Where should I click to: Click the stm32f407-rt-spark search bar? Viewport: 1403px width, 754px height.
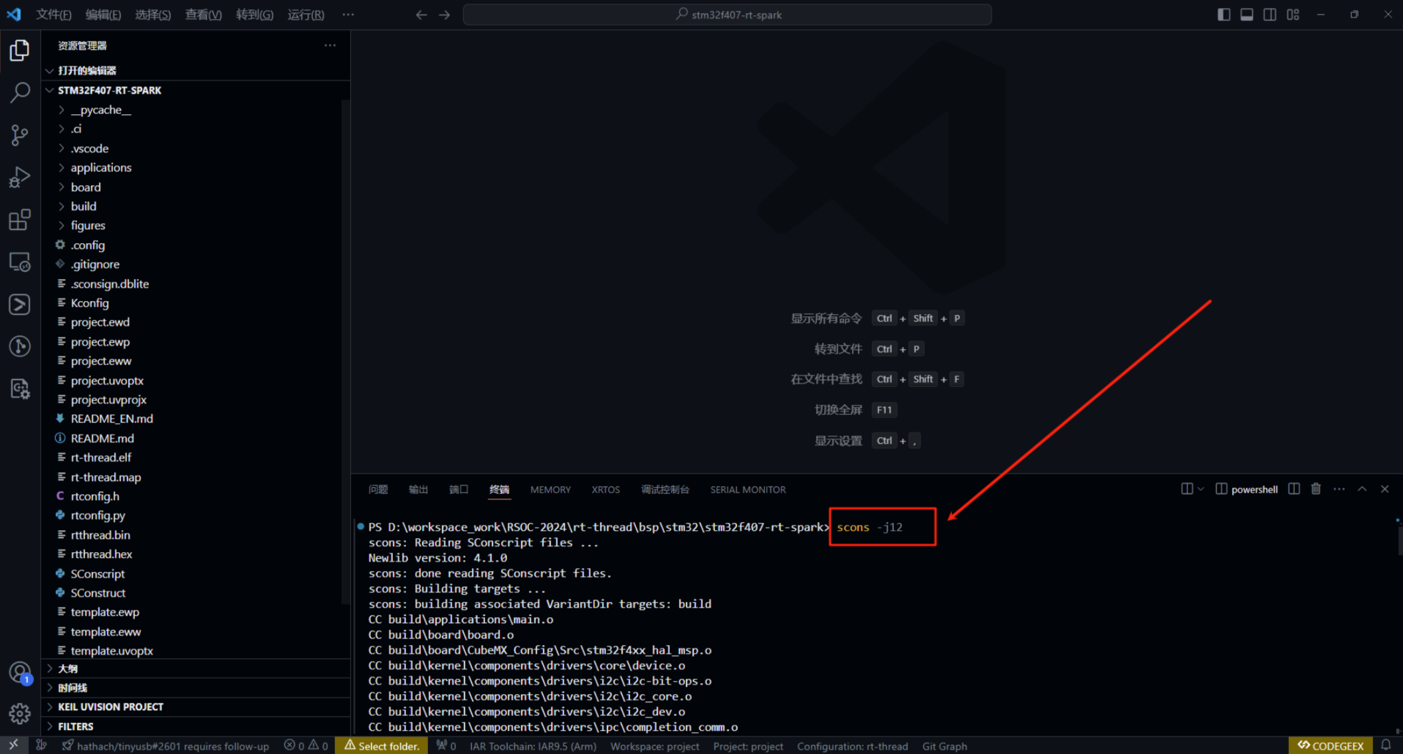(x=727, y=14)
